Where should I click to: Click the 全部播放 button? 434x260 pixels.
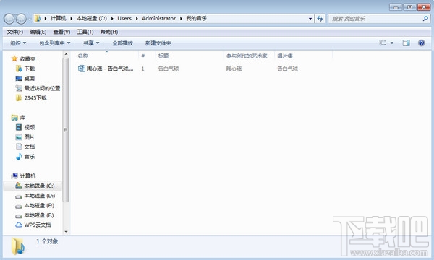[x=123, y=43]
